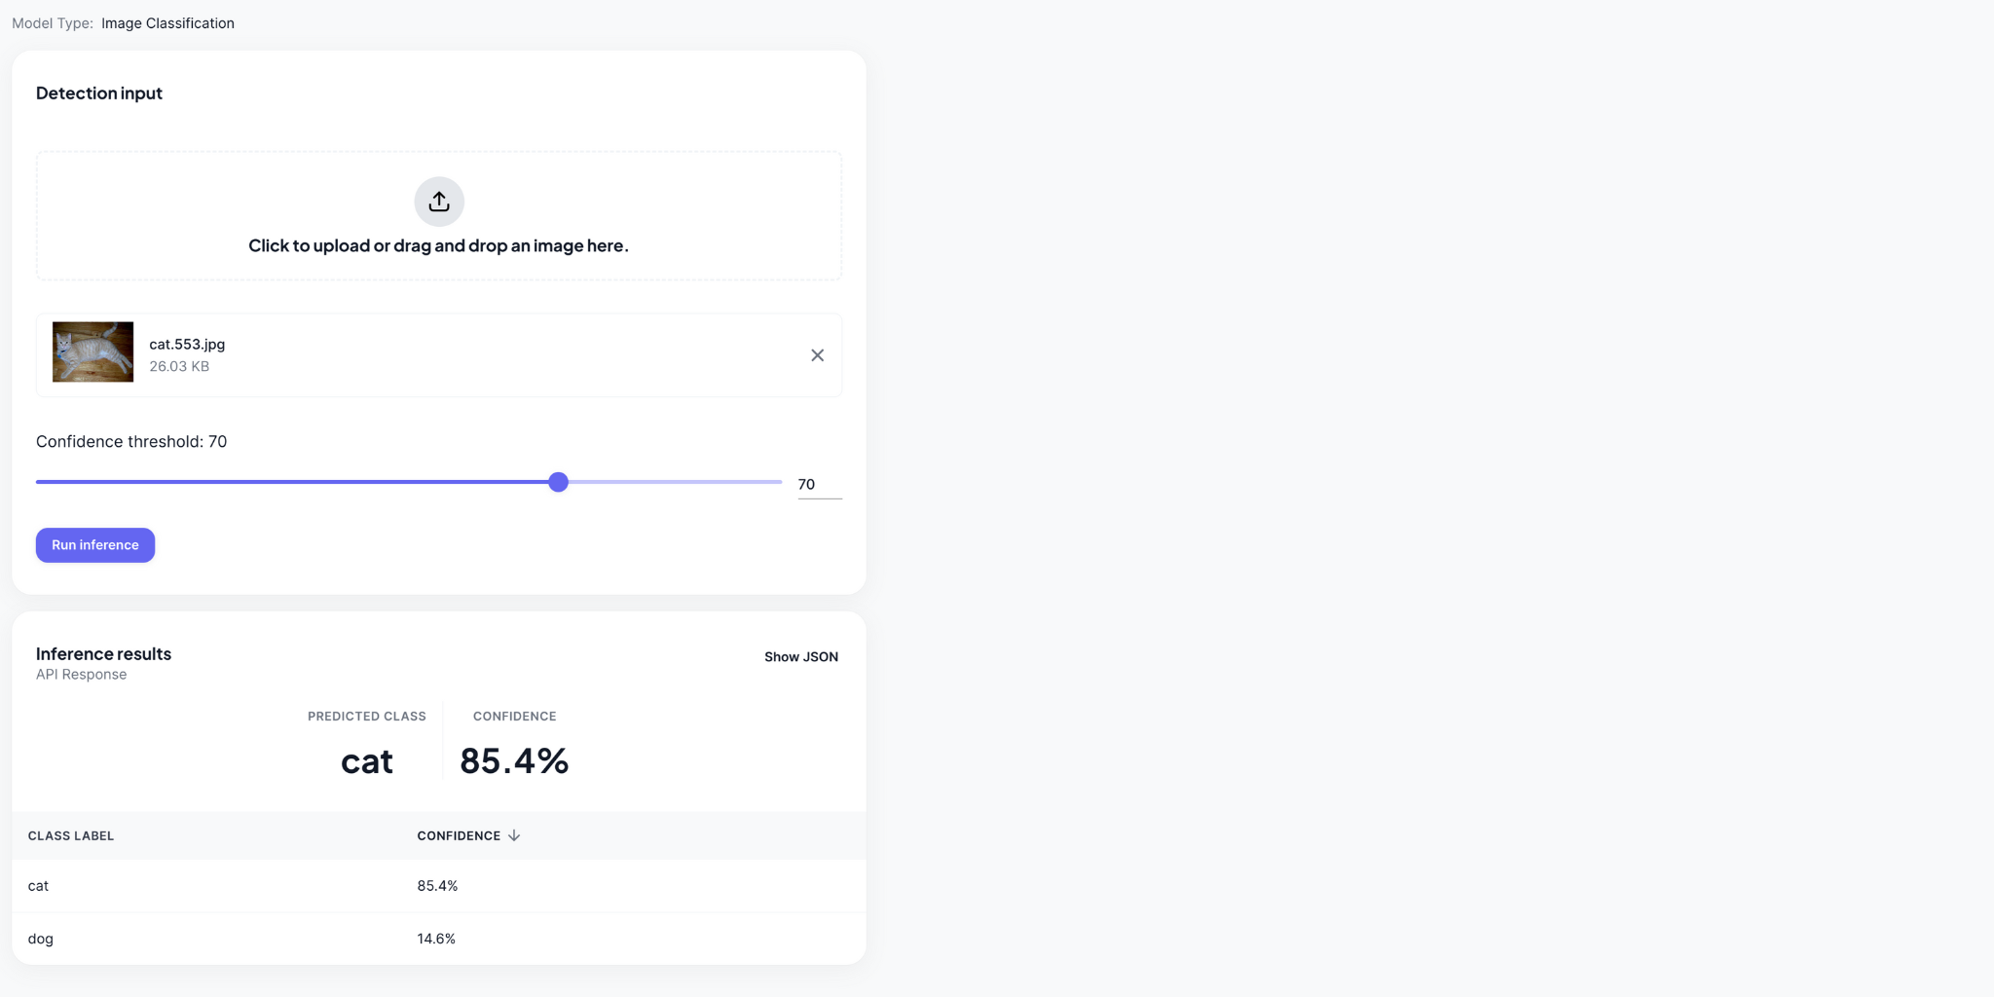
Task: Click the Image Classification model type label
Action: coord(167,23)
